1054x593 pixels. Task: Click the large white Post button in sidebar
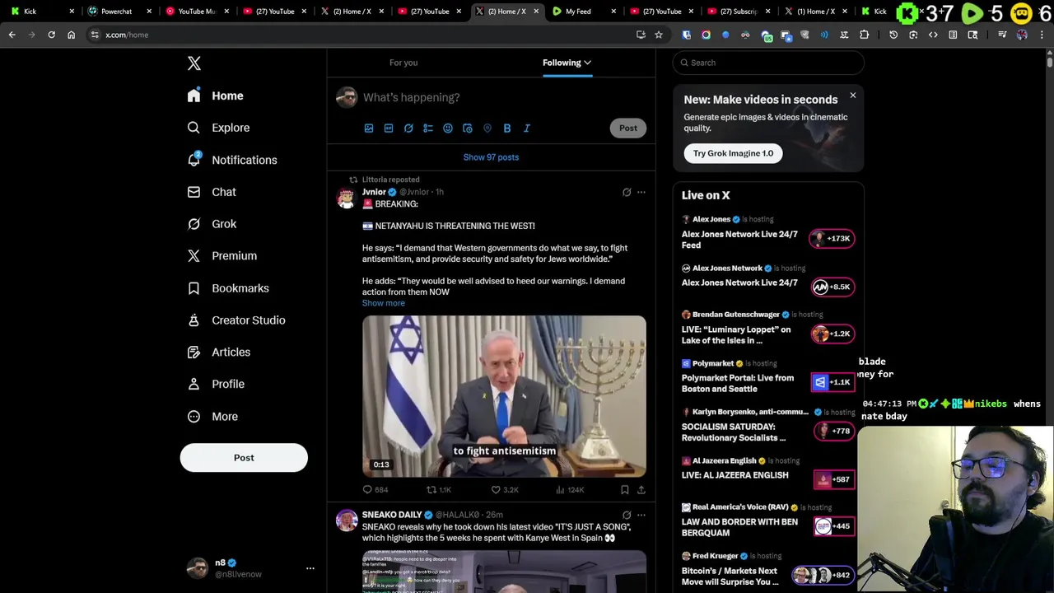[x=244, y=458]
